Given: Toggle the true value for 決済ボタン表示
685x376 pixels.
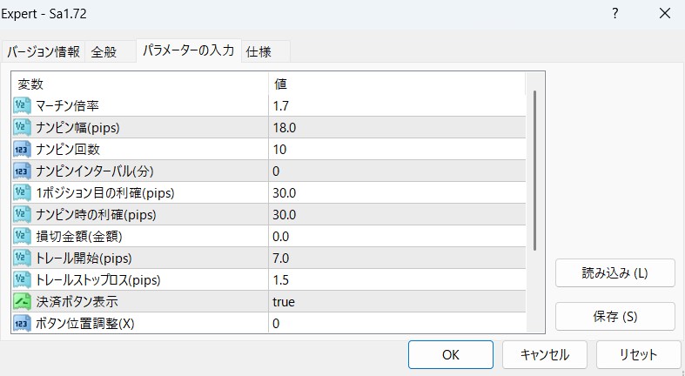Looking at the screenshot, I should pos(284,301).
